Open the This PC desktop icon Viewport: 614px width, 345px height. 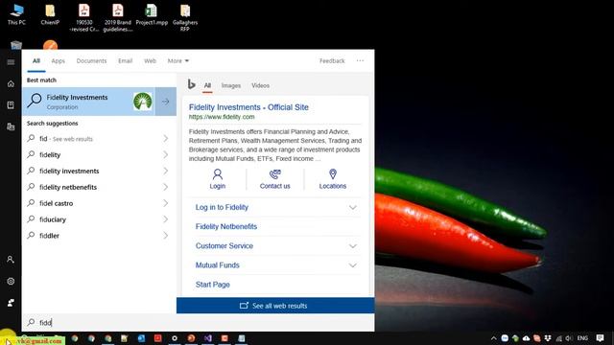tap(16, 15)
